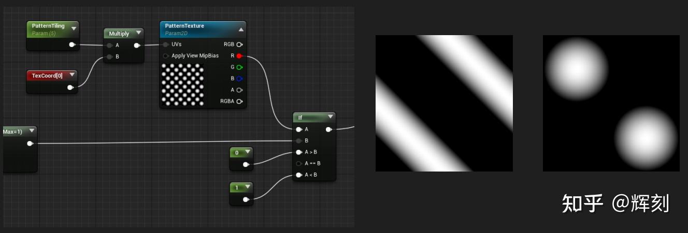Click PatternTexture green G output pin
This screenshot has height=233, width=688.
(239, 67)
